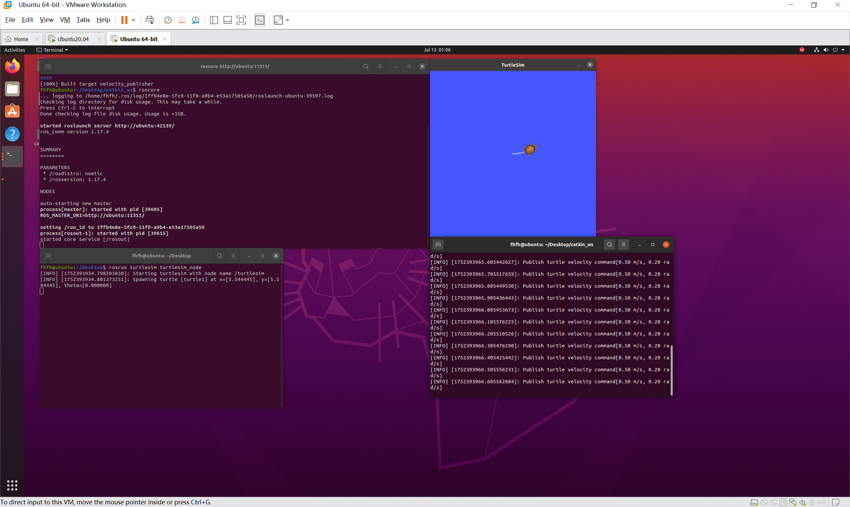
Task: Expand the stretch guest dropdown arrow
Action: 288,20
